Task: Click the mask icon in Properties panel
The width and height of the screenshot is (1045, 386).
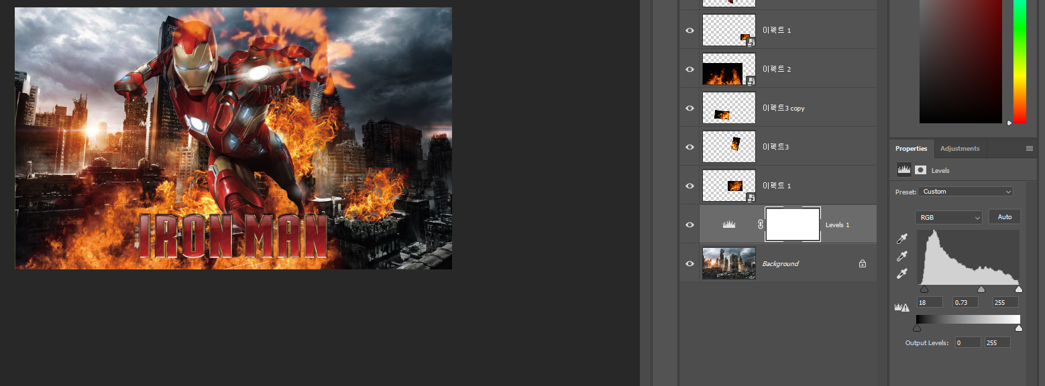Action: coord(921,170)
